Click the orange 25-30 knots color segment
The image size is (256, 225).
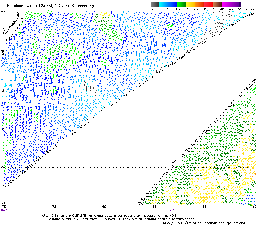pyautogui.click(x=200, y=4)
